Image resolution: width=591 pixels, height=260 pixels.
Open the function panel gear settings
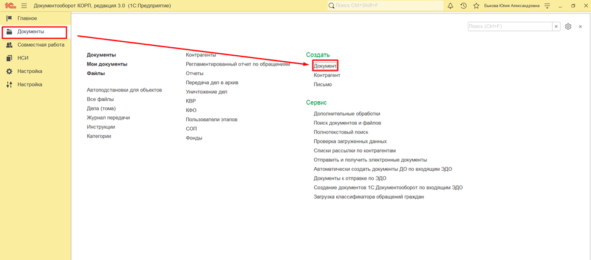click(x=569, y=26)
